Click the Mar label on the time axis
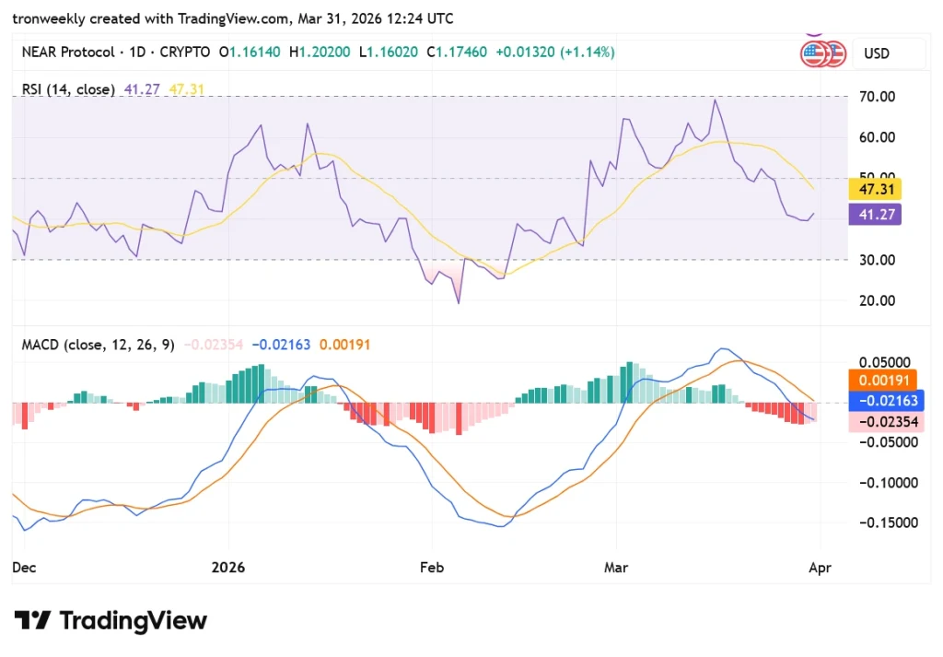Screen dimensions: 943x657 (616, 569)
